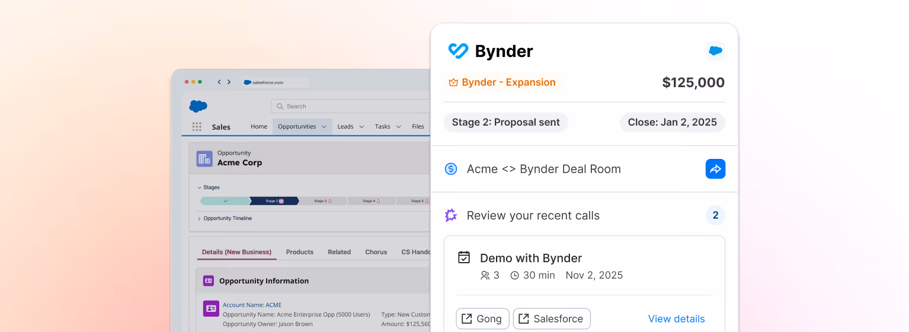Switch to the CS Handoff tab
The height and width of the screenshot is (332, 909).
[416, 252]
